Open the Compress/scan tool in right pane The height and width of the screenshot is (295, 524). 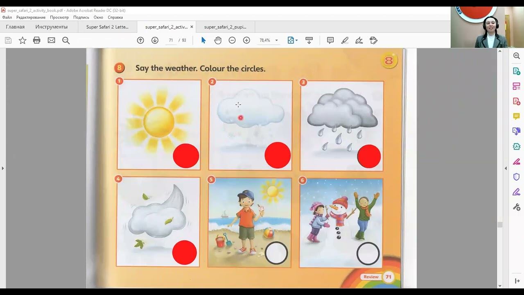point(517,146)
